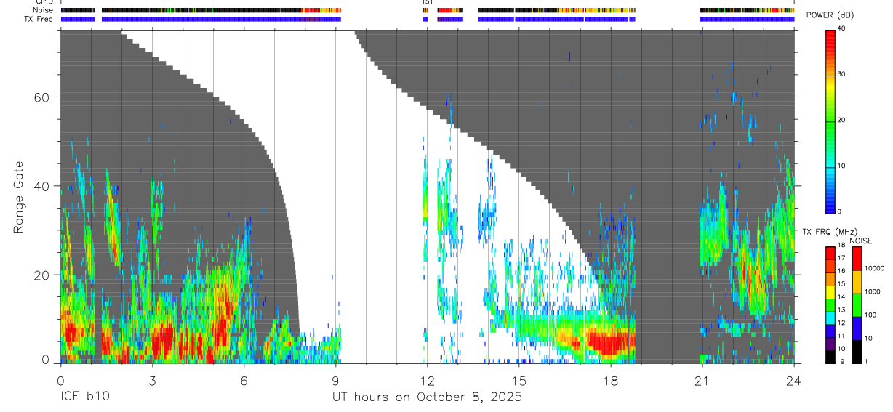The width and height of the screenshot is (893, 412).
Task: Click the 'TX Freq' row label at top
Action: point(39,19)
